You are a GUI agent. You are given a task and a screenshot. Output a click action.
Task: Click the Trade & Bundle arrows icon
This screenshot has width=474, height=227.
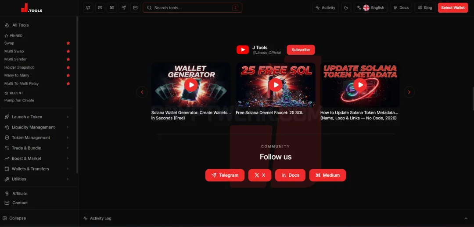pyautogui.click(x=7, y=148)
